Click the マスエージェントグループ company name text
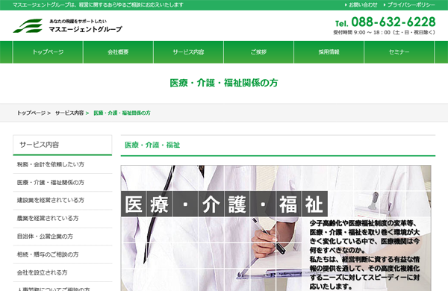 pos(85,29)
